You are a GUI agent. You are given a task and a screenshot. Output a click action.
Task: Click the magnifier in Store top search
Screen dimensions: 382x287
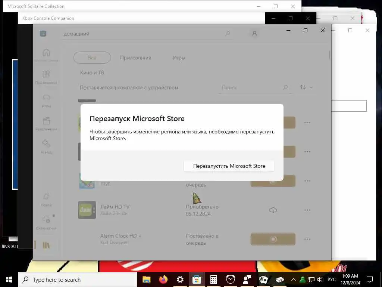[228, 33]
